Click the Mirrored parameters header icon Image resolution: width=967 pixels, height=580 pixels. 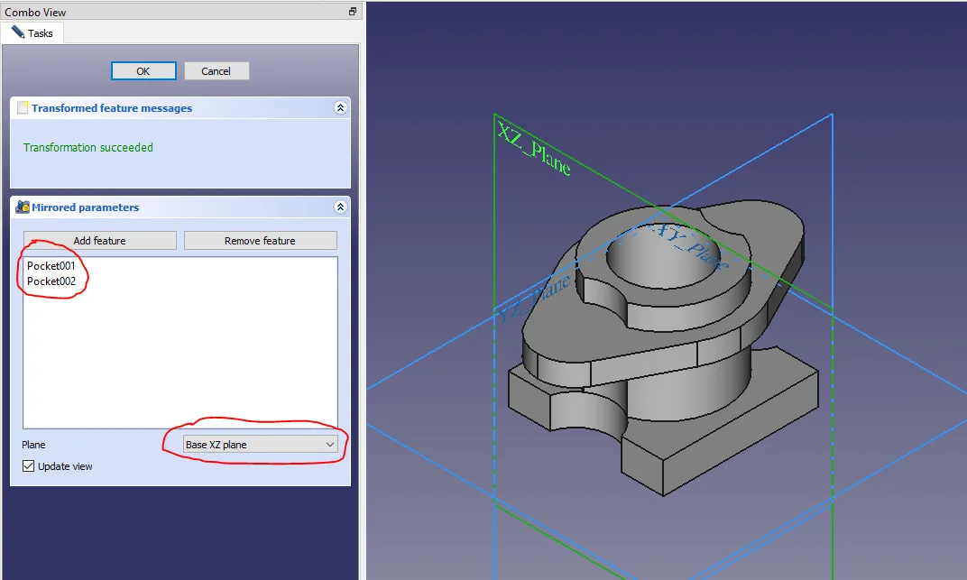(x=23, y=207)
